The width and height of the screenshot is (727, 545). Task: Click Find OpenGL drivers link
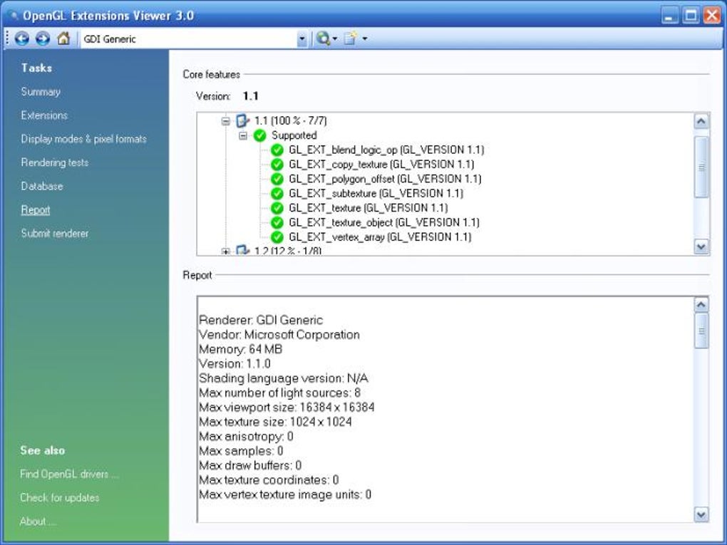[69, 474]
